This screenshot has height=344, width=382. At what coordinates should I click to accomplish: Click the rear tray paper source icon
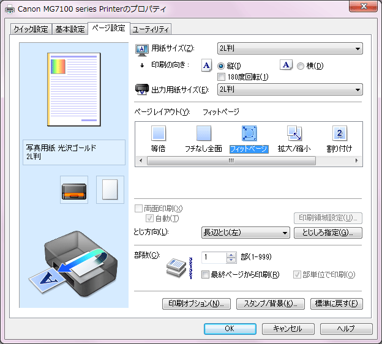pyautogui.click(x=74, y=190)
